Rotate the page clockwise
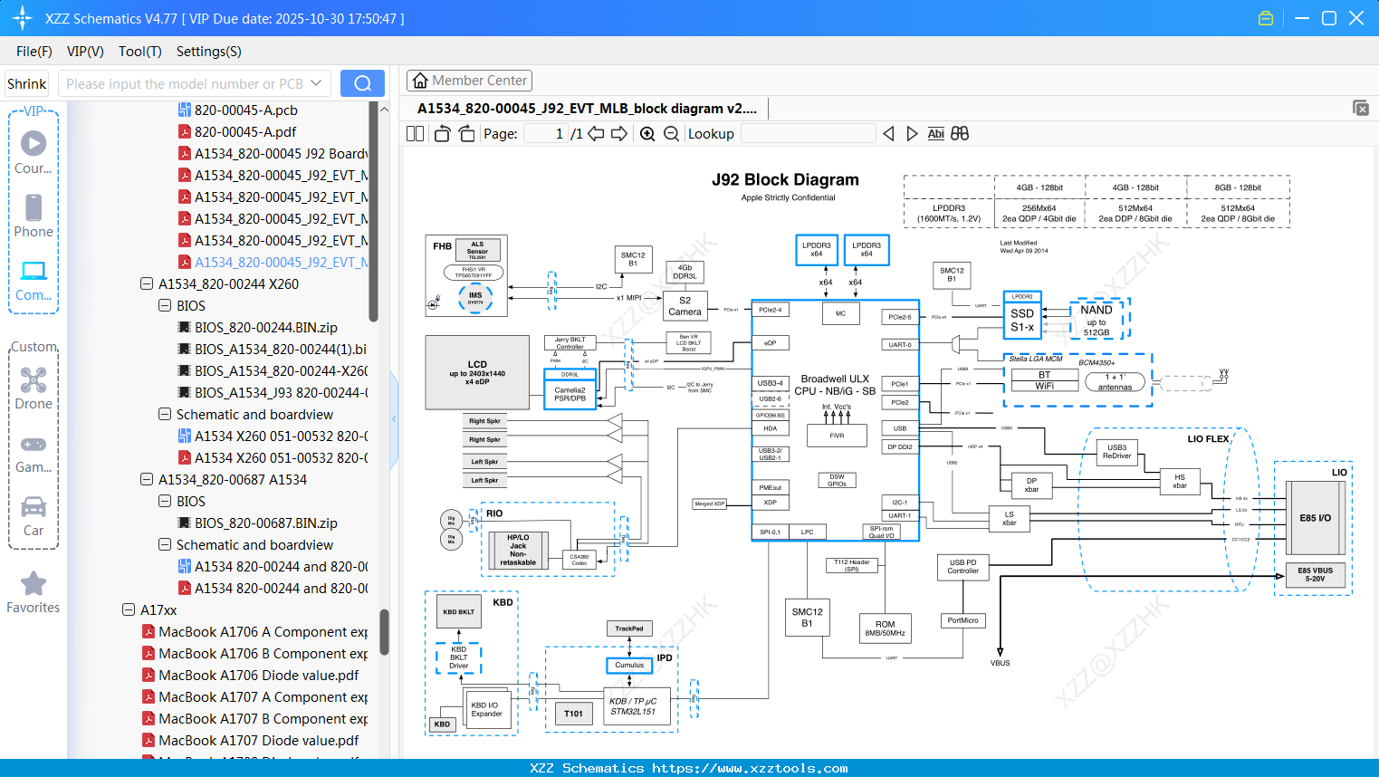The image size is (1379, 777). pyautogui.click(x=467, y=134)
